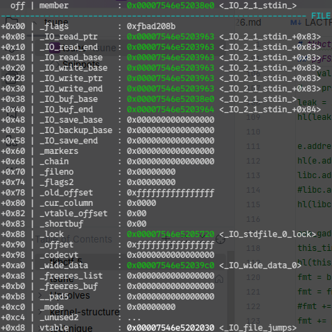The height and width of the screenshot is (332, 332).
Task: Click the _IO_read_end field name
Action: (69, 47)
